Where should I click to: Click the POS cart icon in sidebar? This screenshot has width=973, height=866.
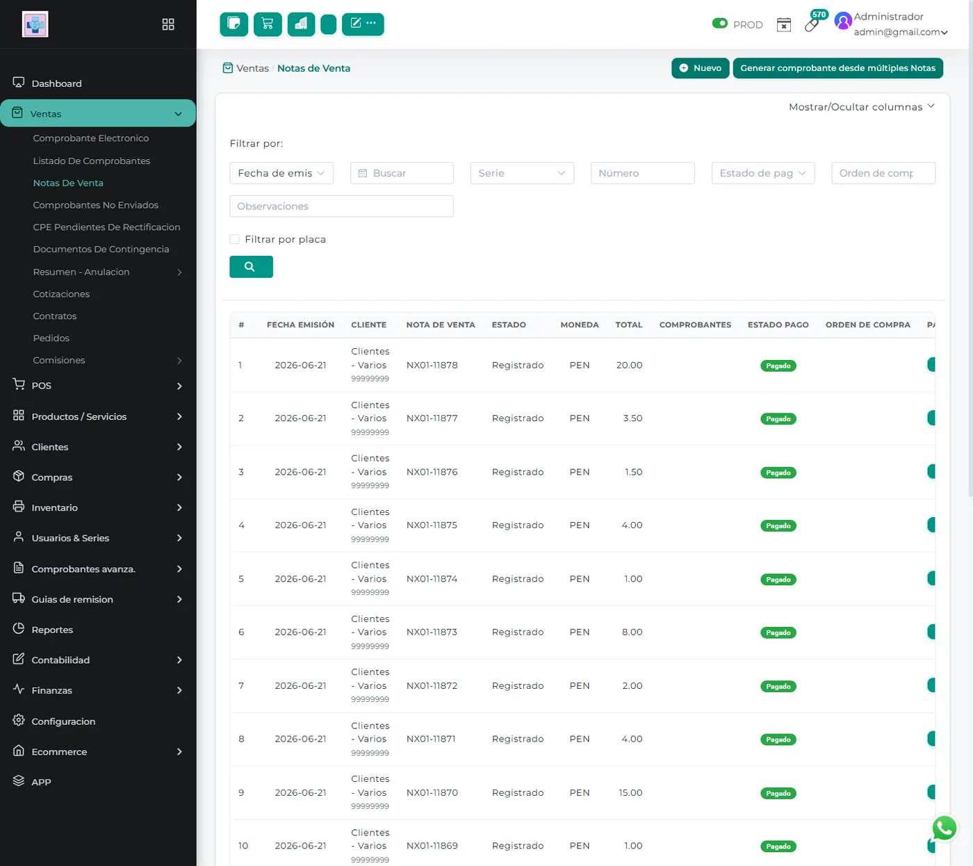19,384
